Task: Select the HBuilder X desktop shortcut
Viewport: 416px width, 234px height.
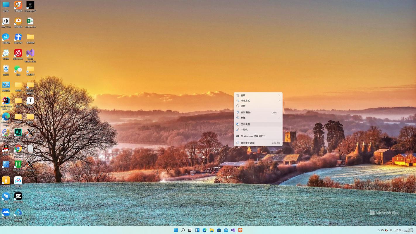Action: pyautogui.click(x=18, y=166)
